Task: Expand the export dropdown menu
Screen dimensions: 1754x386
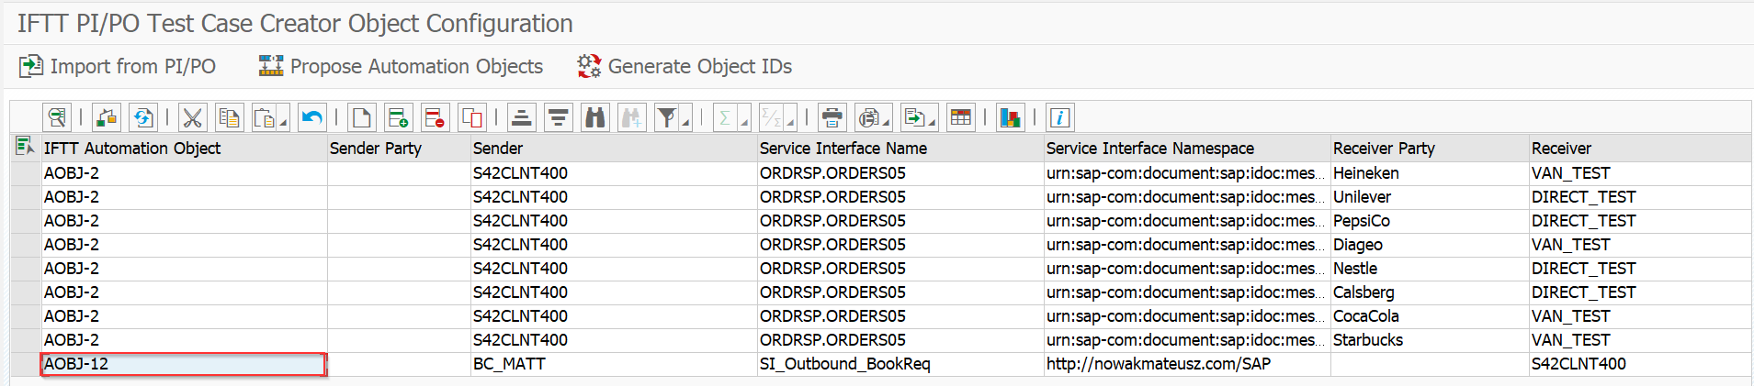Action: pyautogui.click(x=932, y=123)
